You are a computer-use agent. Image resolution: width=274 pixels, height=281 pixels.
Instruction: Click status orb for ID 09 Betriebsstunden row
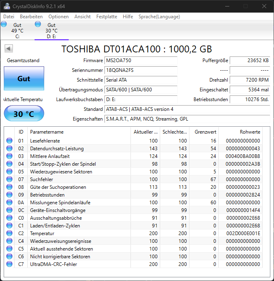(9, 195)
